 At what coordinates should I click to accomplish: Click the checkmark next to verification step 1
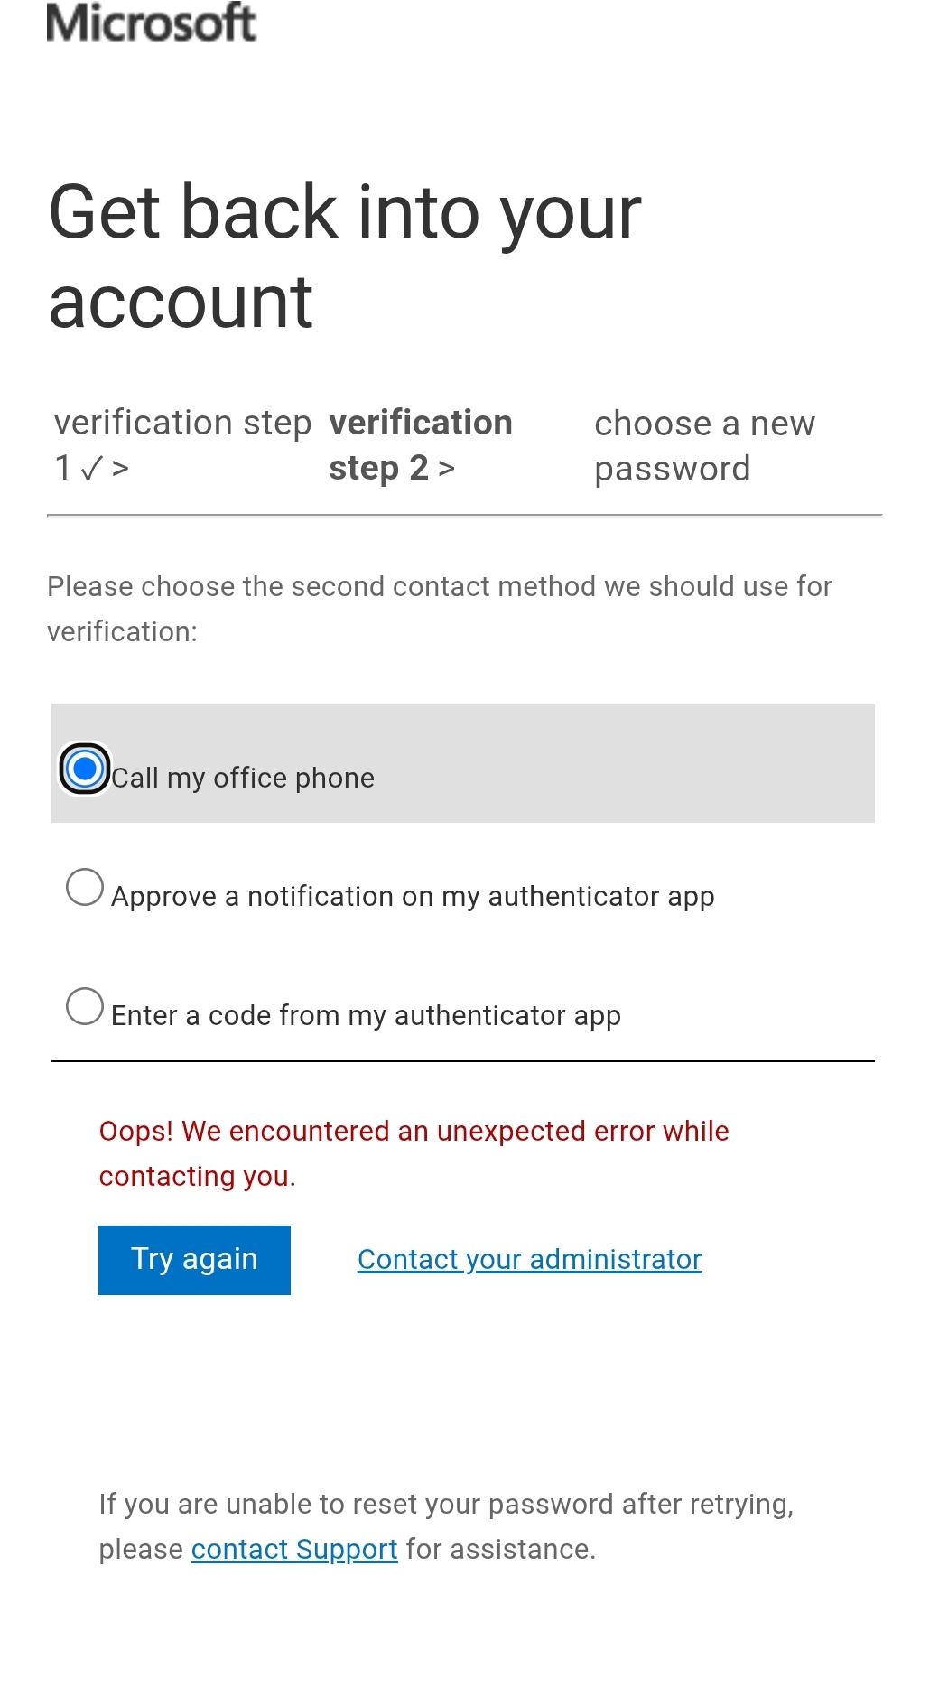click(x=91, y=469)
